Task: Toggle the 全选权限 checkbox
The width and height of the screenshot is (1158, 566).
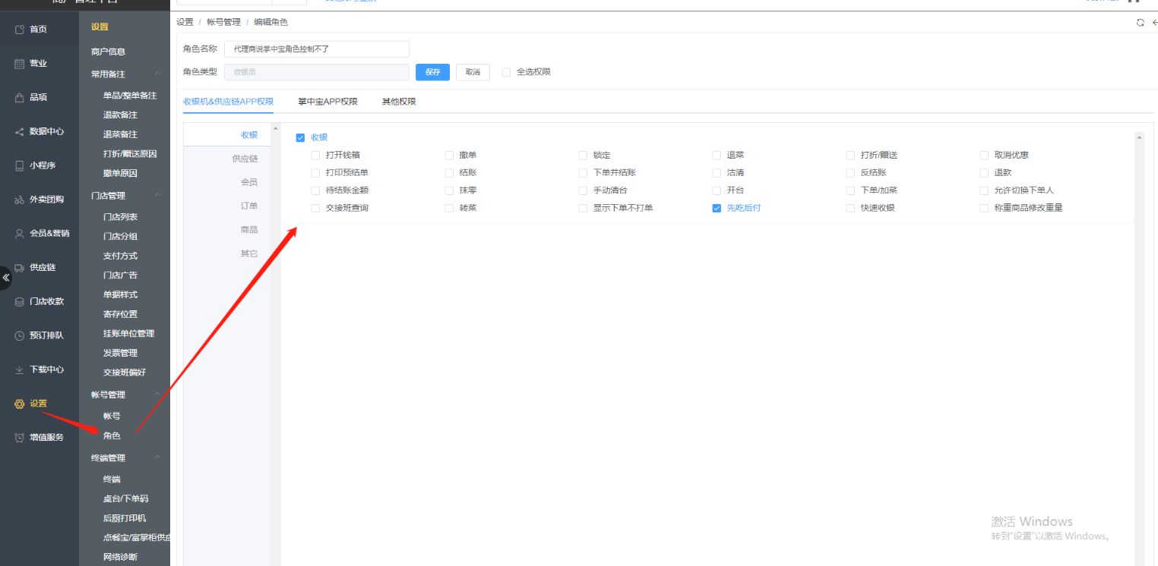Action: coord(506,72)
